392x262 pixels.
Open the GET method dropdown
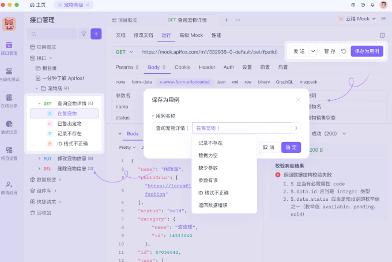tap(125, 52)
